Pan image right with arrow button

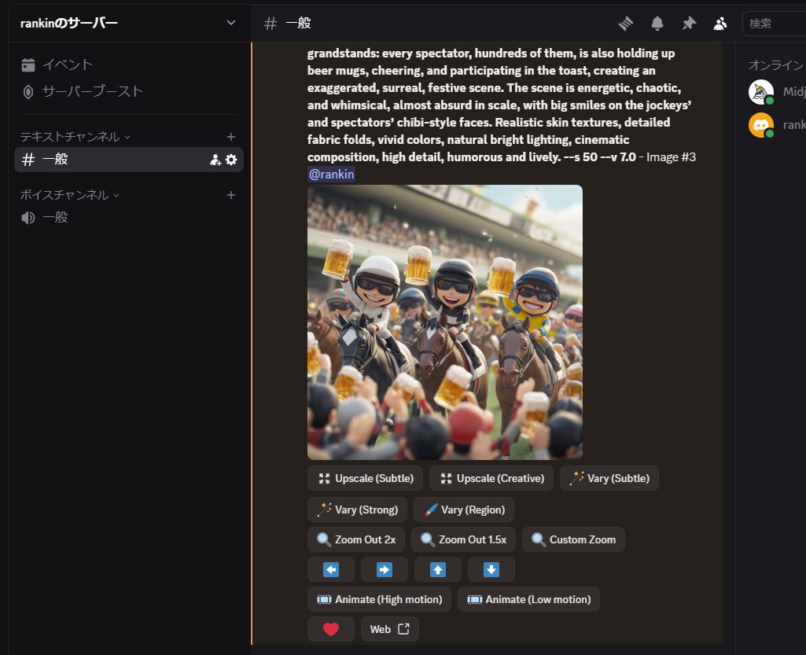(384, 569)
